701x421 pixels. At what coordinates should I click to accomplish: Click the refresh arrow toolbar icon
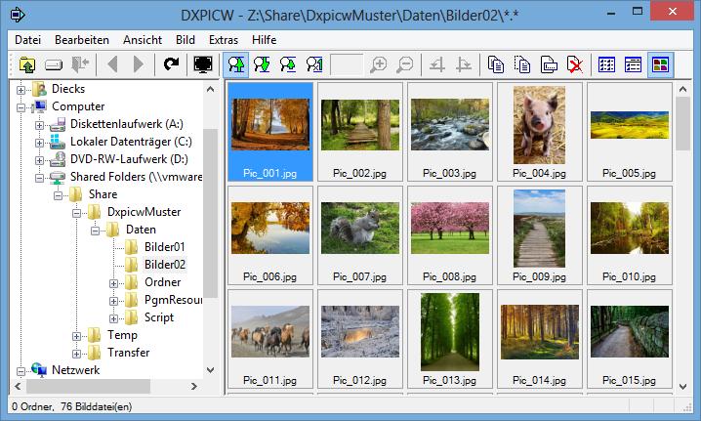[172, 64]
